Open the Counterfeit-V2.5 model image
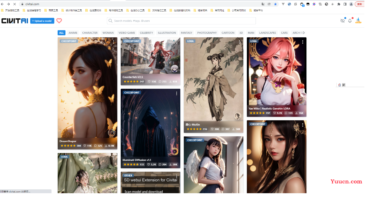 (x=151, y=55)
